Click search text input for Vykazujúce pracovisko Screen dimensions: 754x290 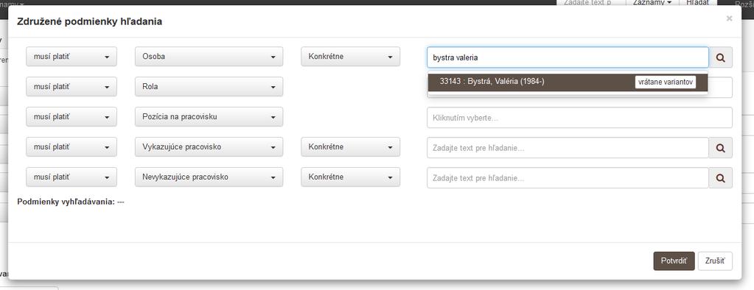(568, 147)
